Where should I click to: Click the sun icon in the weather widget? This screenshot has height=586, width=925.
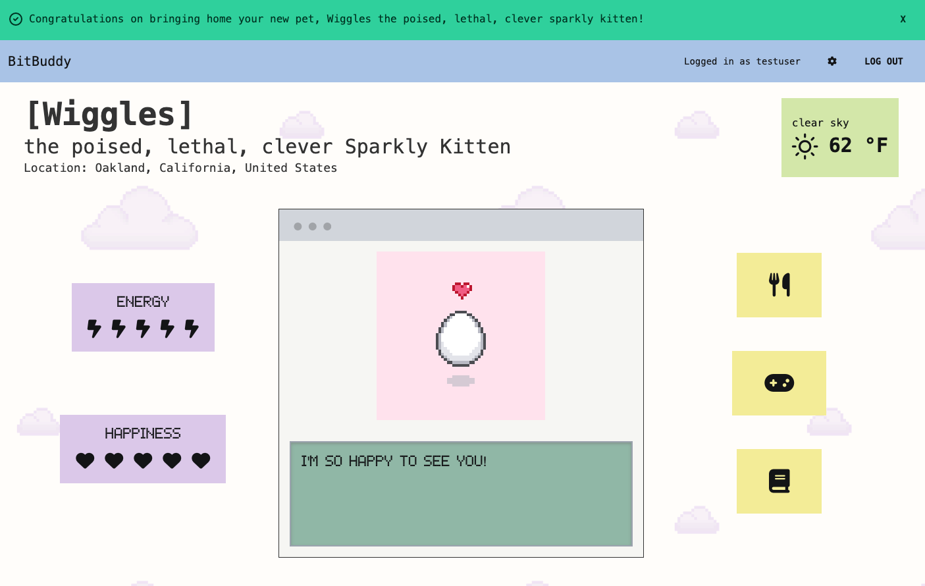click(804, 147)
